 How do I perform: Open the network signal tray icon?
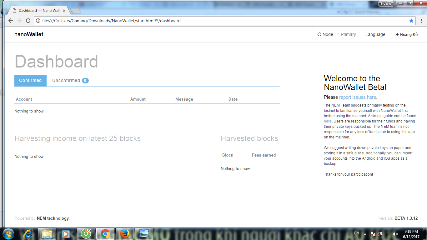pyautogui.click(x=388, y=234)
